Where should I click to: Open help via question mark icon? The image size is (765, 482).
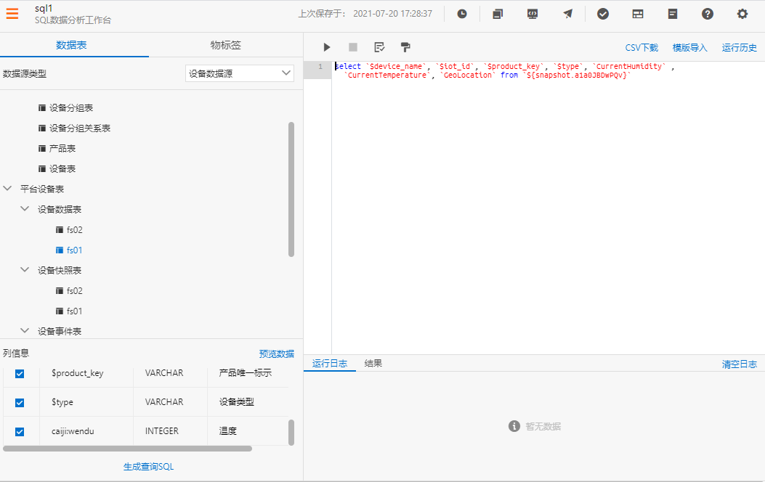(707, 14)
